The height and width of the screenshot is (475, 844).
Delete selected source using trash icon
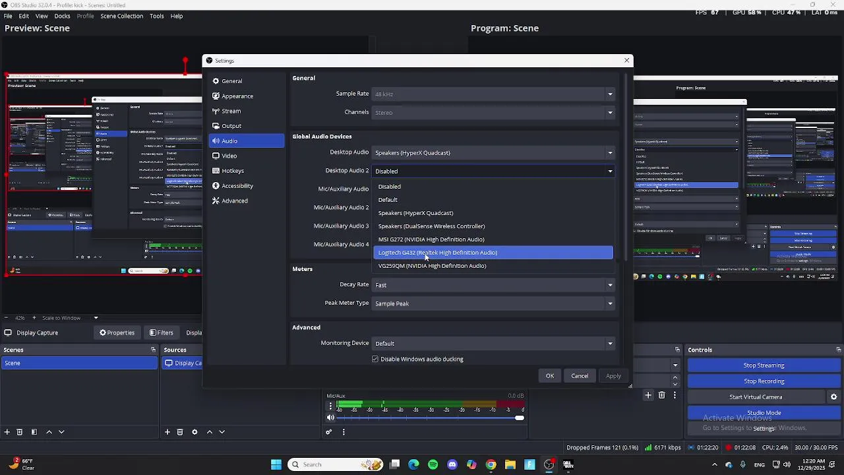coord(180,432)
